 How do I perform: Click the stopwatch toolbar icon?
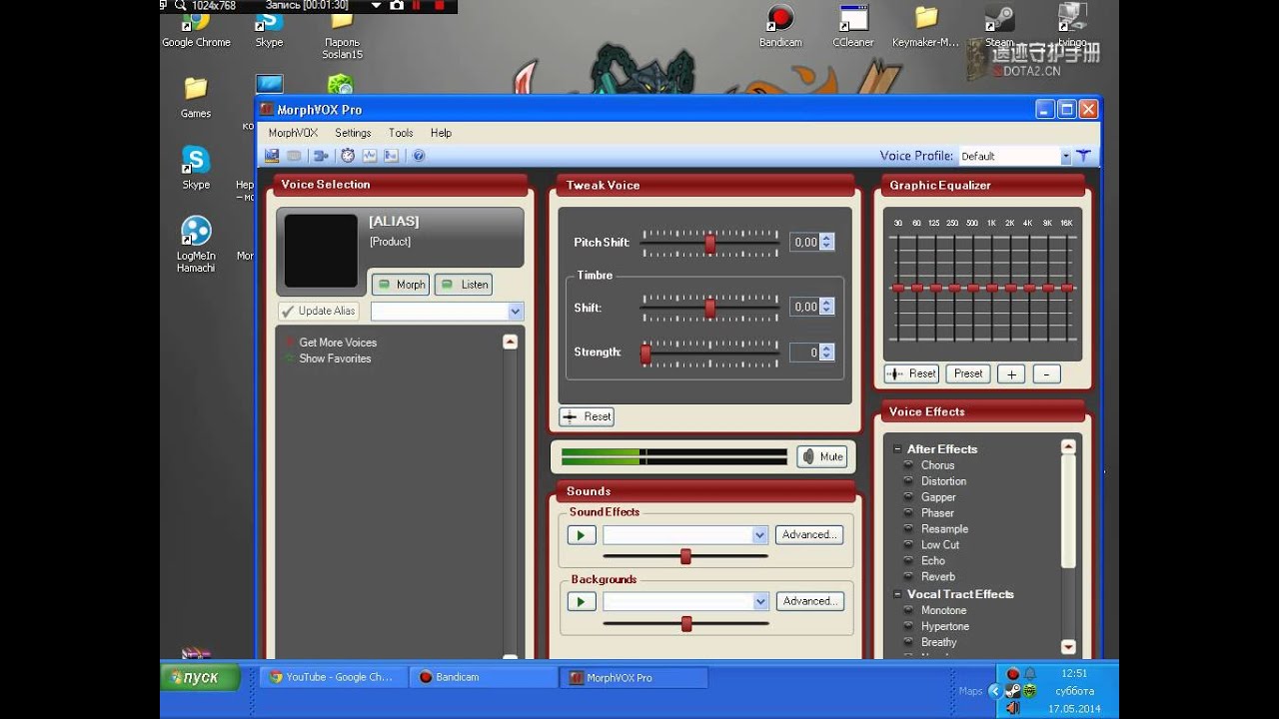348,156
